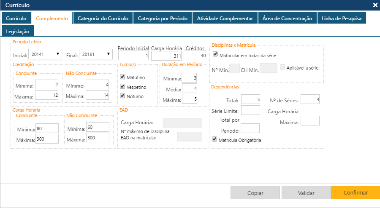Click the Copiar button
380x208 pixels.
[255, 193]
